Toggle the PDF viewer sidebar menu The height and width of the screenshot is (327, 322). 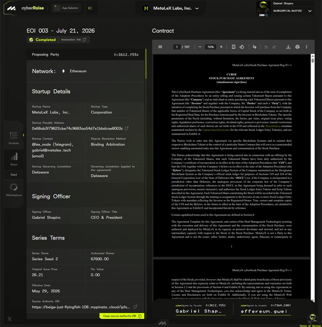[160, 47]
